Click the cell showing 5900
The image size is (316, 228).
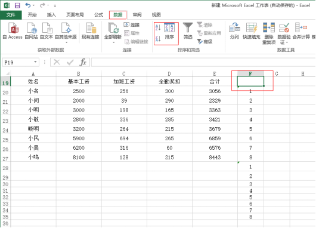(79, 138)
